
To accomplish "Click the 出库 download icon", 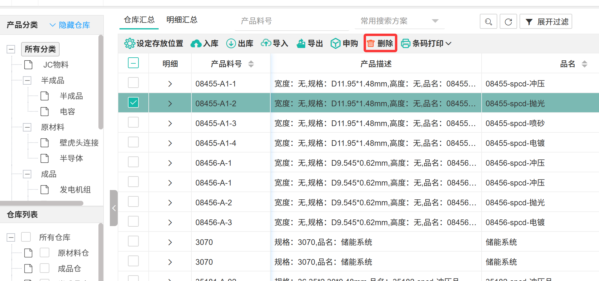I will pos(231,44).
